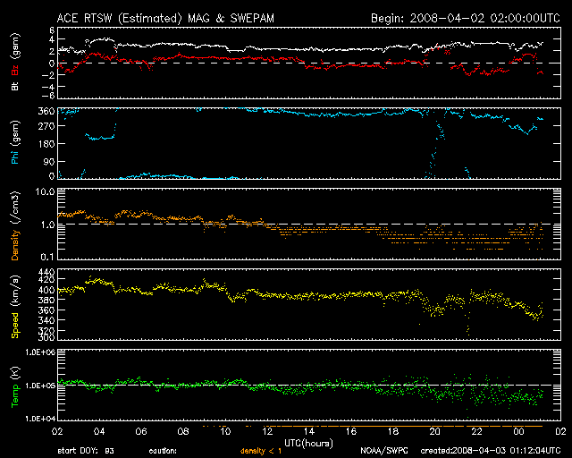The image size is (572, 458).
Task: Select the "created:2008-04-03 01:12:04UTC" timestamp
Action: (x=491, y=451)
